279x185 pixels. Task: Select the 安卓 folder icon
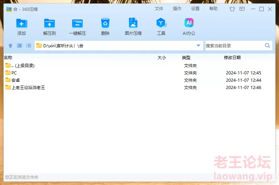point(8,80)
